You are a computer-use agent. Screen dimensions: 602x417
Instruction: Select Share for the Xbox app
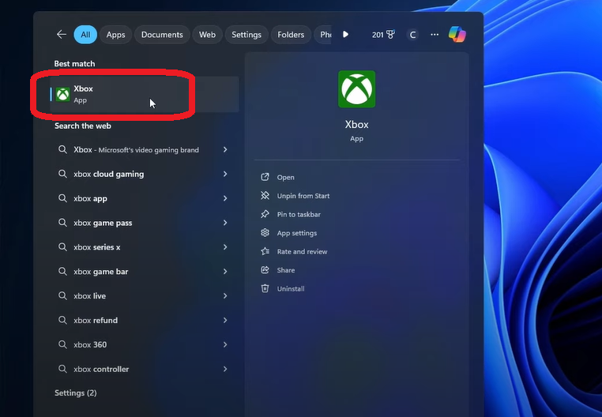pos(286,270)
